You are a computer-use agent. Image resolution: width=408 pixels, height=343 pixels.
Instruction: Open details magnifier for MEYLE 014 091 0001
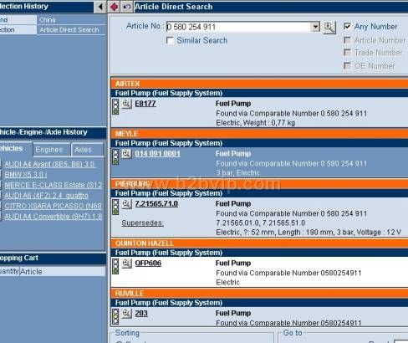pos(127,154)
